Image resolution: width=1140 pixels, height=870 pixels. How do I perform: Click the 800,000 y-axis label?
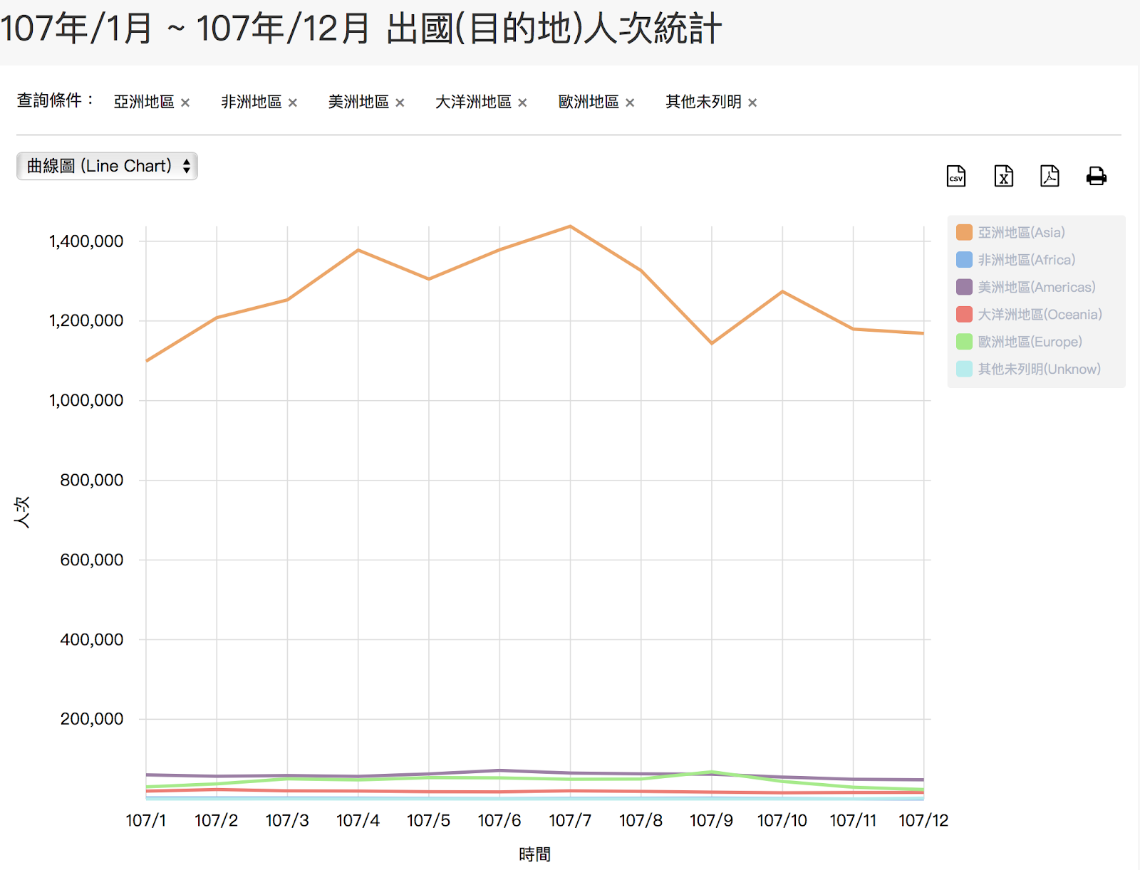click(92, 480)
